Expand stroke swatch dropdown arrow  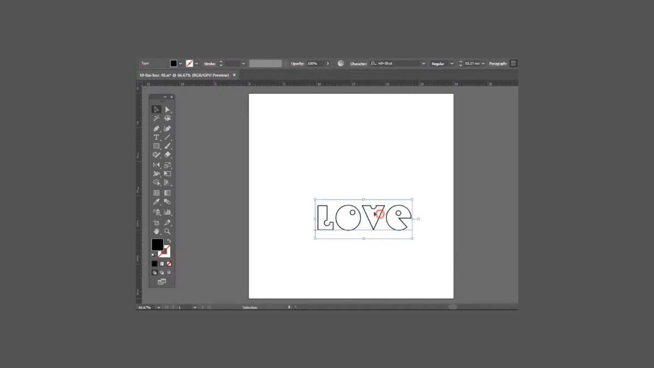[196, 63]
